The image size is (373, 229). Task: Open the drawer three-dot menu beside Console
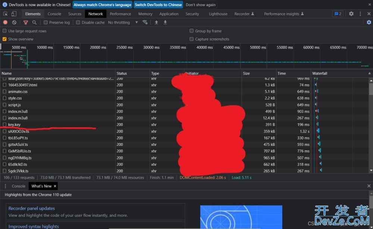(x=5, y=186)
